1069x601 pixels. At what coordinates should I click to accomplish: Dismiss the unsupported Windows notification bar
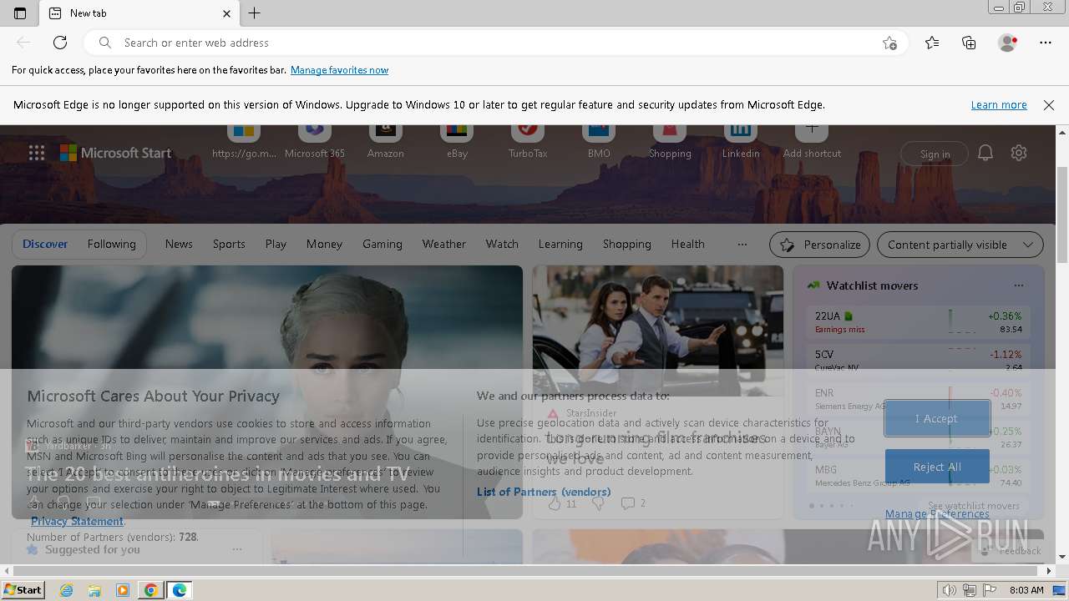[x=1049, y=105]
